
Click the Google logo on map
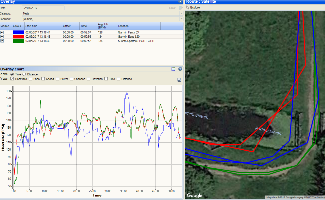point(194,196)
